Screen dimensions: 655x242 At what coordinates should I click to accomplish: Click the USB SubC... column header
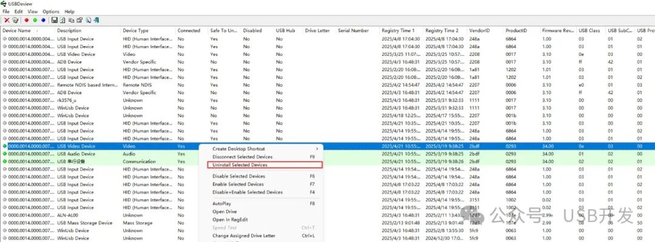point(620,30)
